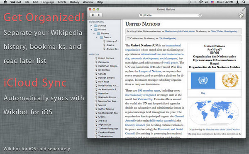Open Spotlight search in the menu bar

click(x=244, y=2)
